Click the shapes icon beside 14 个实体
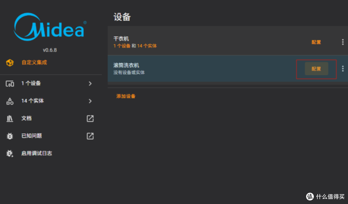This screenshot has width=348, height=204. [10, 101]
